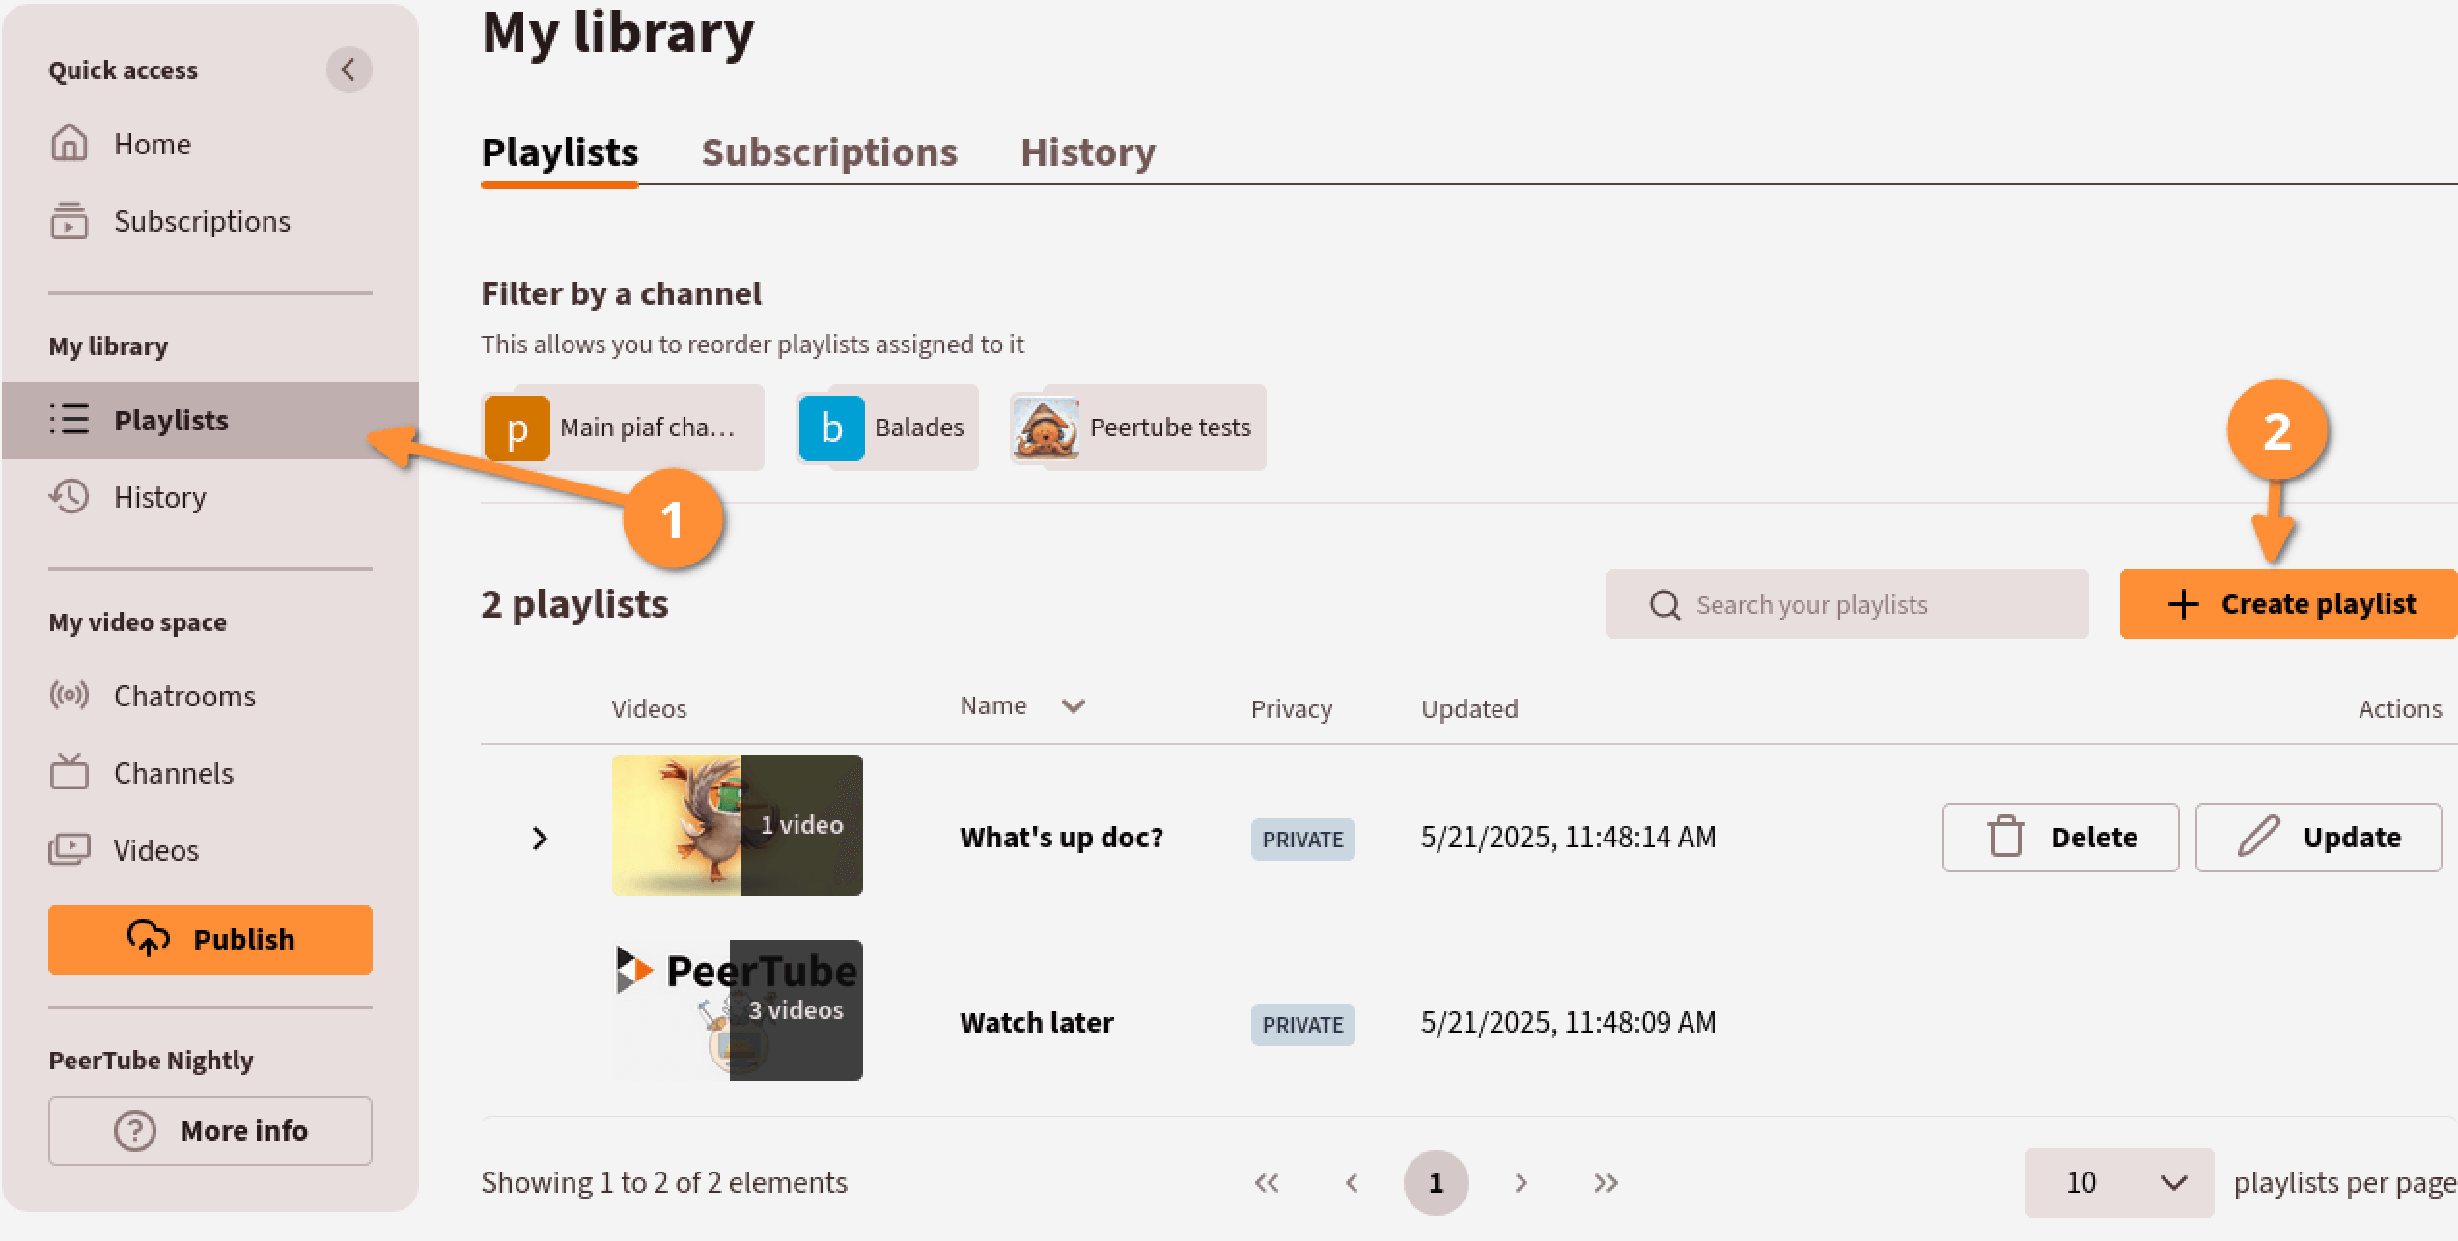Viewport: 2458px width, 1241px height.
Task: Open the playlists per page dropdown
Action: pos(2119,1182)
